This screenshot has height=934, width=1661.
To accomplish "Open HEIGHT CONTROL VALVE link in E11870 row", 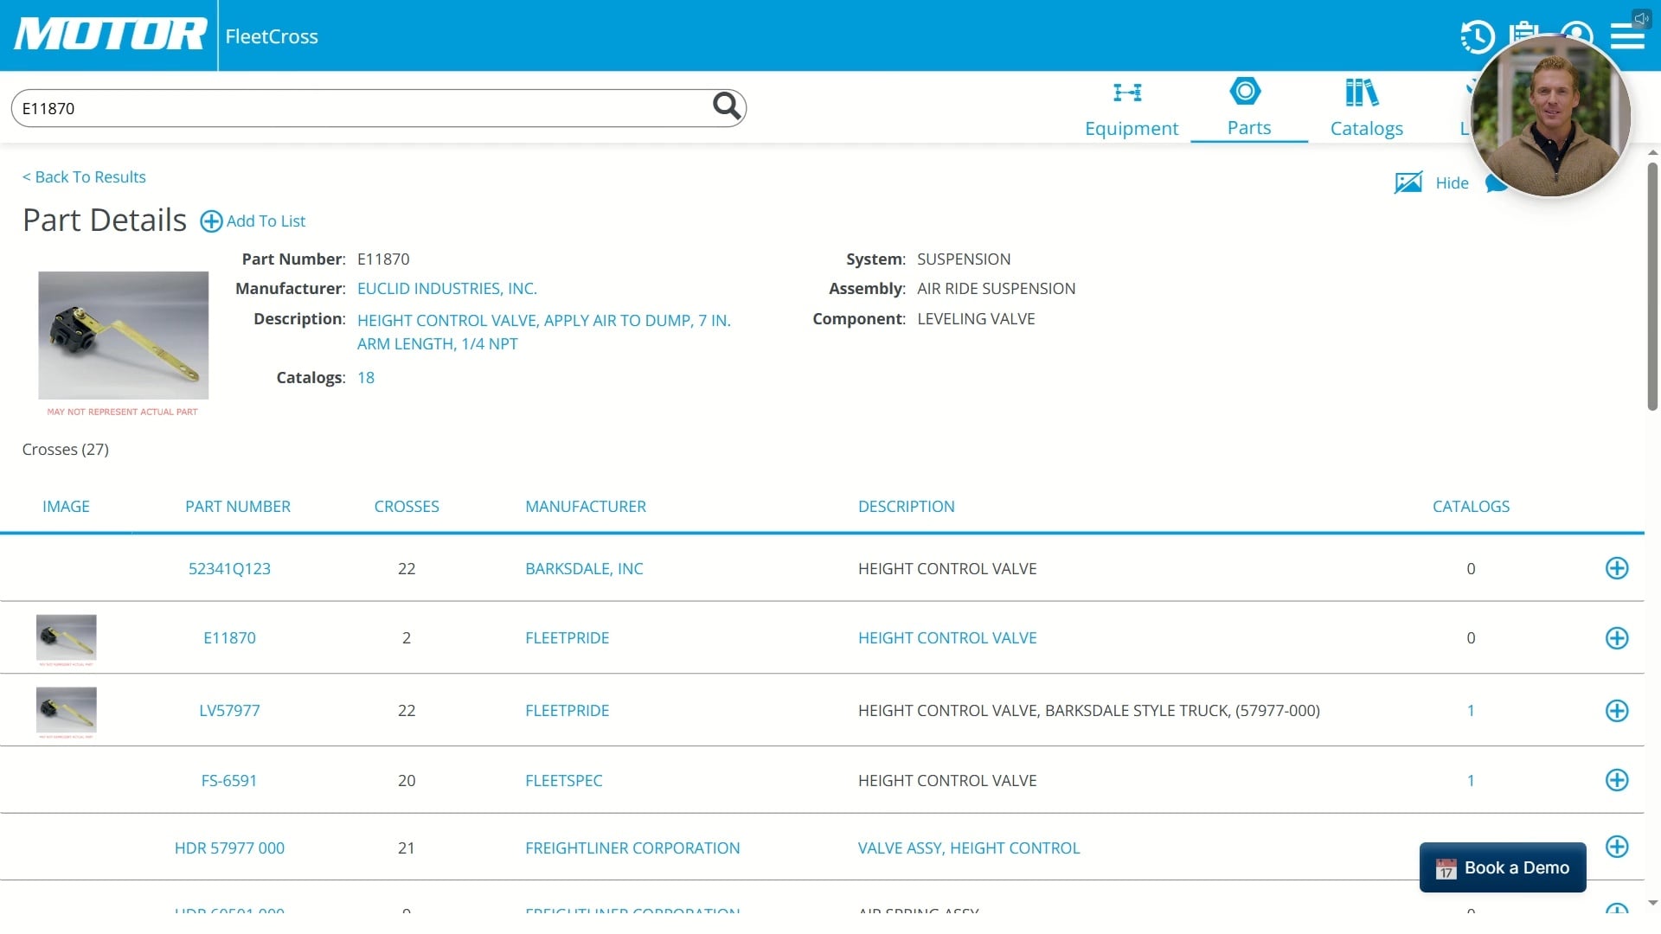I will [x=947, y=638].
